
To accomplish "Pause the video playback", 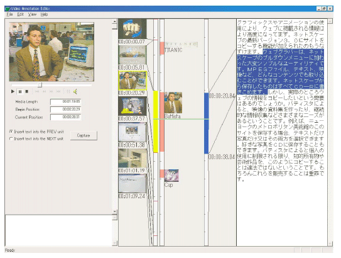I will coord(20,91).
